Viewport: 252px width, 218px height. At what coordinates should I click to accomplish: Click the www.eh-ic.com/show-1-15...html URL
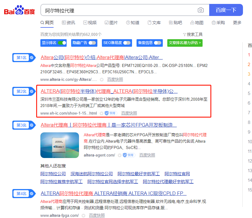tap(69, 113)
